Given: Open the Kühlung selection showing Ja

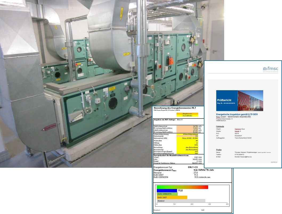Looking at the screenshot, I should pyautogui.click(x=187, y=143).
